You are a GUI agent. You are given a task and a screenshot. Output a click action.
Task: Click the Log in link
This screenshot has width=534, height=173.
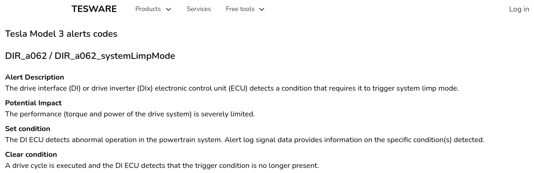coord(519,9)
